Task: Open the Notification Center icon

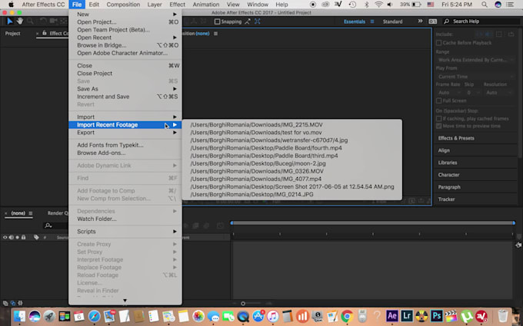Action: click(510, 5)
